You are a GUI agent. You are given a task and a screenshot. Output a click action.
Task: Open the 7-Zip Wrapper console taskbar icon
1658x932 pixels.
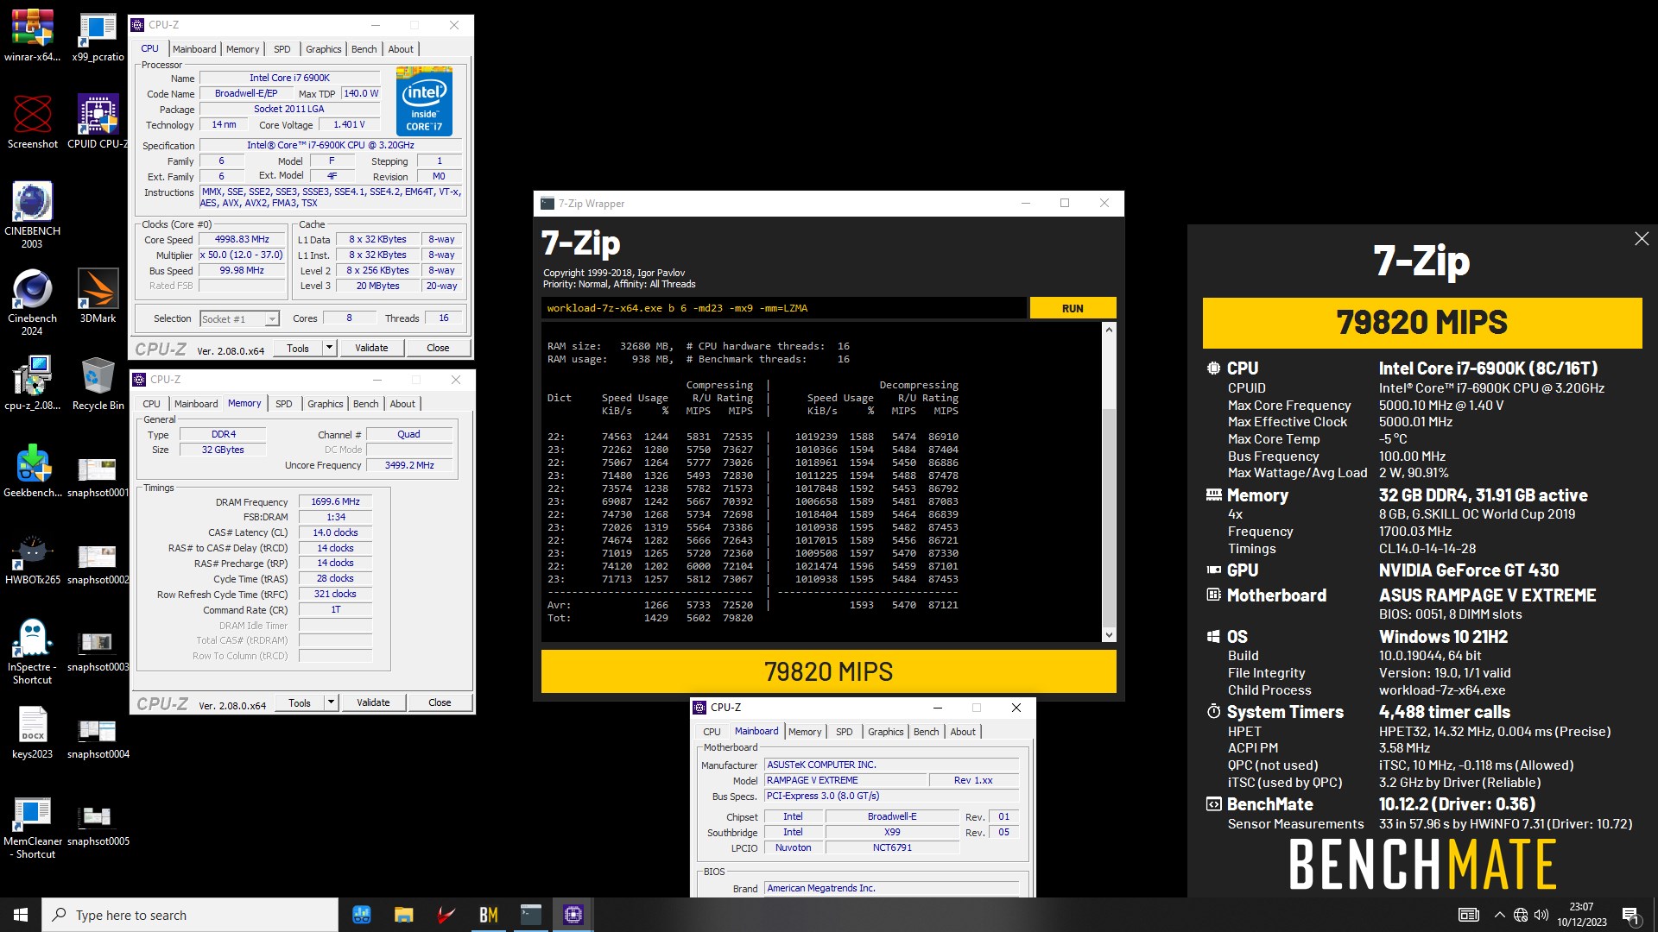[x=530, y=915]
